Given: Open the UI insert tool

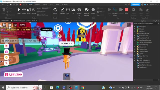Looking at the screenshot, I should tap(73, 11).
